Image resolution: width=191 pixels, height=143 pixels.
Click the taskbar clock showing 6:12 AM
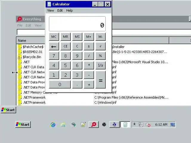(x=161, y=125)
